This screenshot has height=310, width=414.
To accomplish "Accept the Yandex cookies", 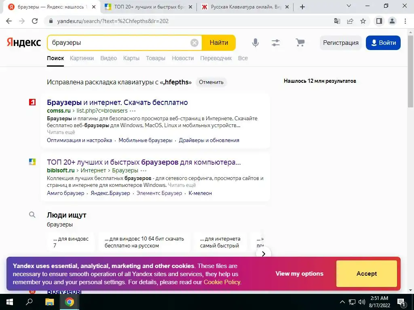I will [x=366, y=274].
